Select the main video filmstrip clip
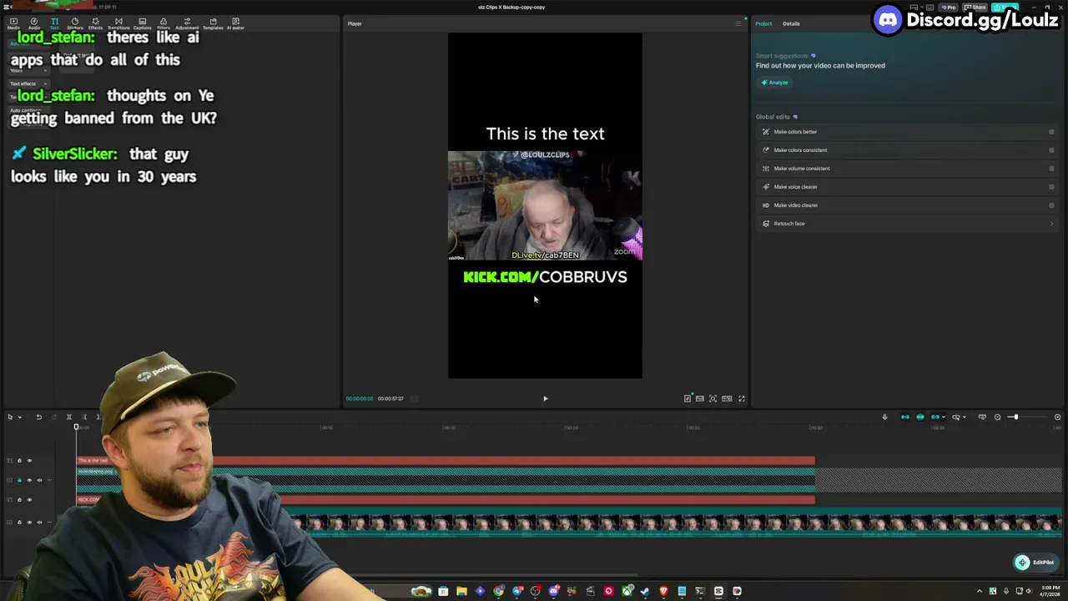This screenshot has width=1068, height=601. [x=676, y=524]
